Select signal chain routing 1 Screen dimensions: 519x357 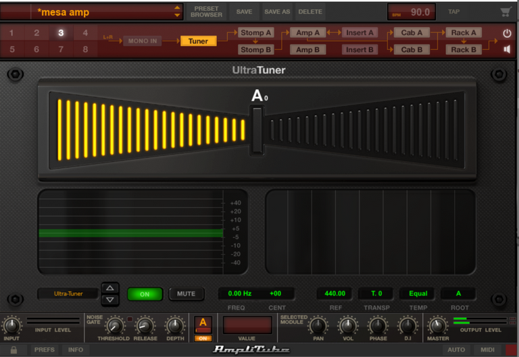12,32
